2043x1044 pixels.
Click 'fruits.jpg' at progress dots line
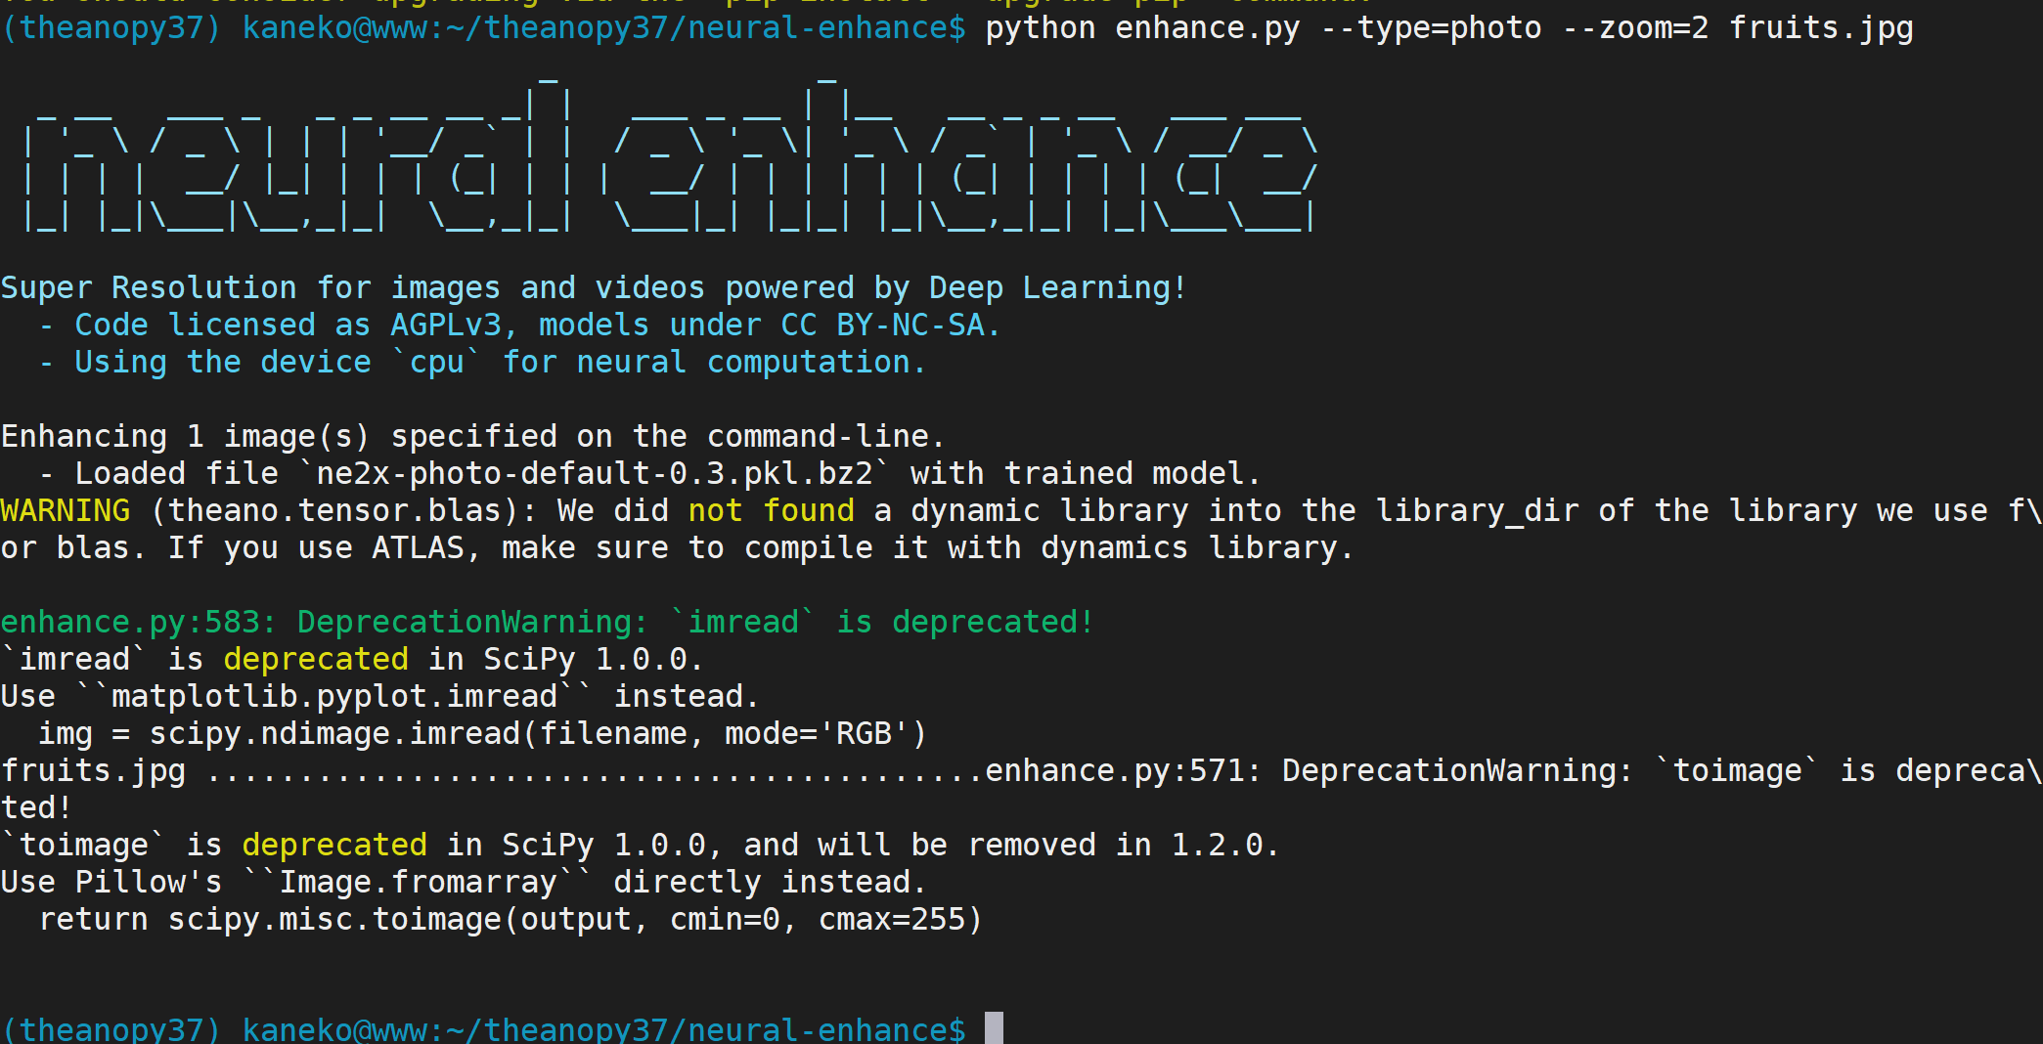point(93,770)
